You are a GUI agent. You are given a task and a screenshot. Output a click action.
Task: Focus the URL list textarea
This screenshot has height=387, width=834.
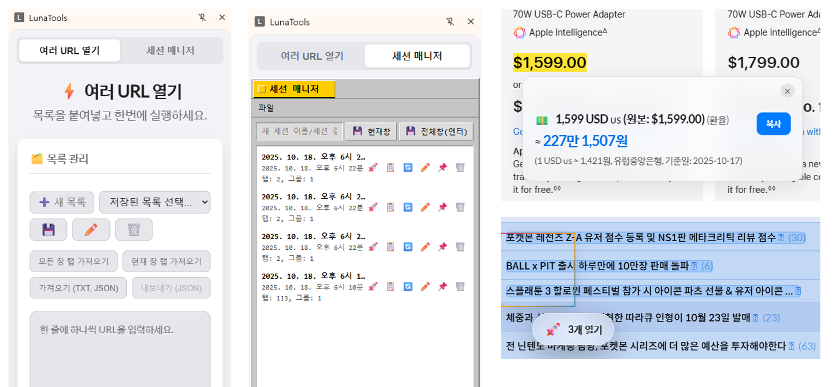pyautogui.click(x=120, y=348)
